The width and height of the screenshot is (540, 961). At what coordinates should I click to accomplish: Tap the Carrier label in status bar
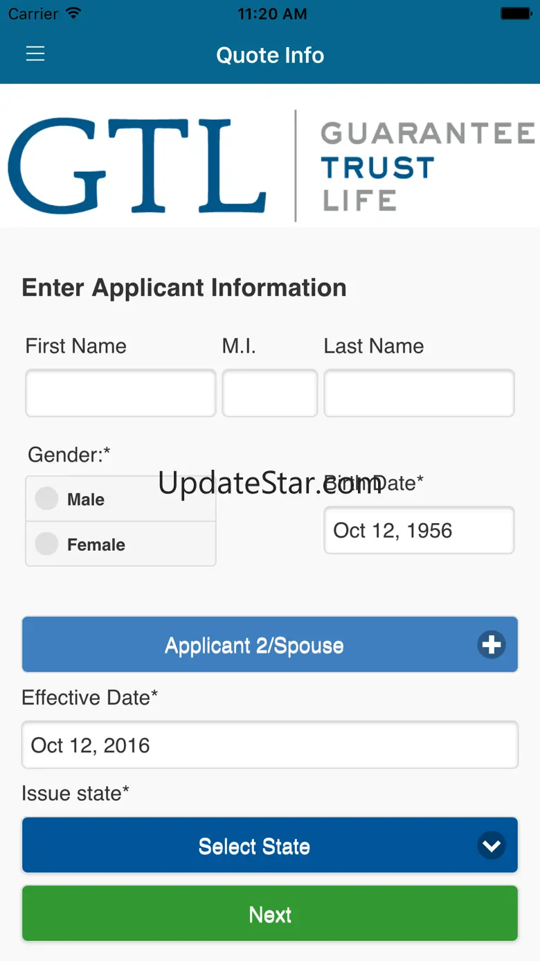pyautogui.click(x=33, y=14)
